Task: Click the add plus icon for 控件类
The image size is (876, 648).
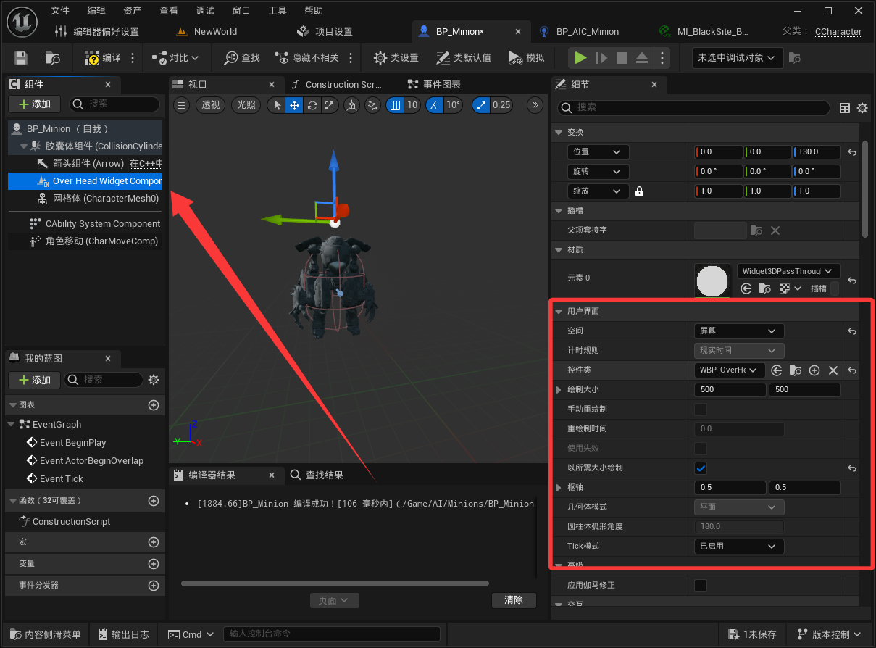Action: coord(814,370)
